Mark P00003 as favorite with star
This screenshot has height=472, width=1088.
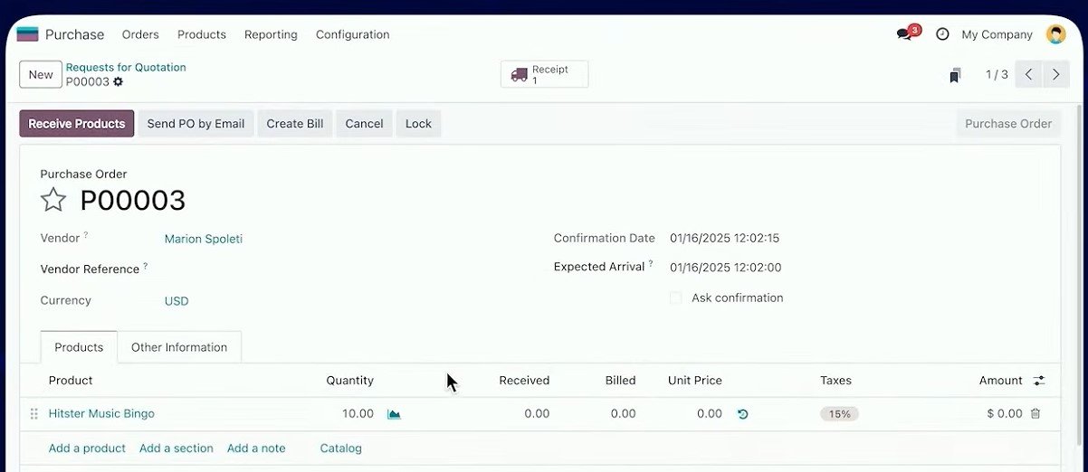pos(53,200)
